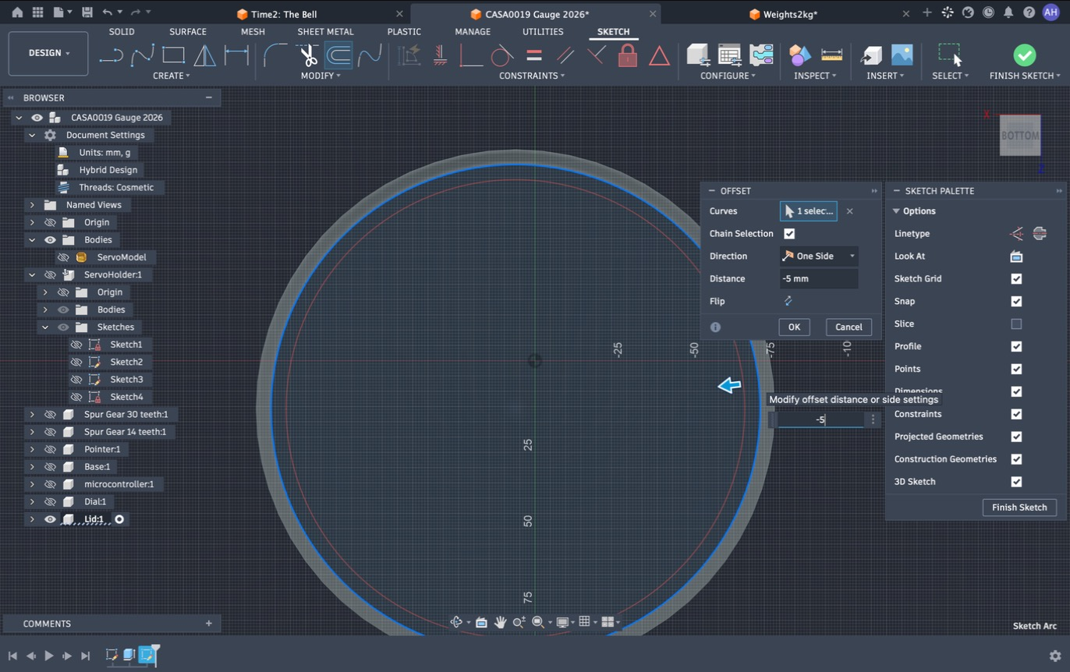Pick the Trim scissors tool

pyautogui.click(x=308, y=55)
